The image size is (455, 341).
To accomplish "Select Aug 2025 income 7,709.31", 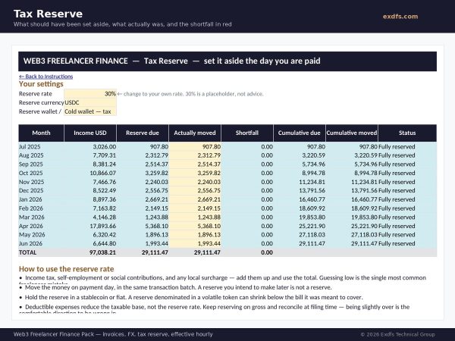I will pos(90,155).
